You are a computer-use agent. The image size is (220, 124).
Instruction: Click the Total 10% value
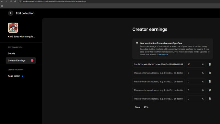tap(146, 107)
